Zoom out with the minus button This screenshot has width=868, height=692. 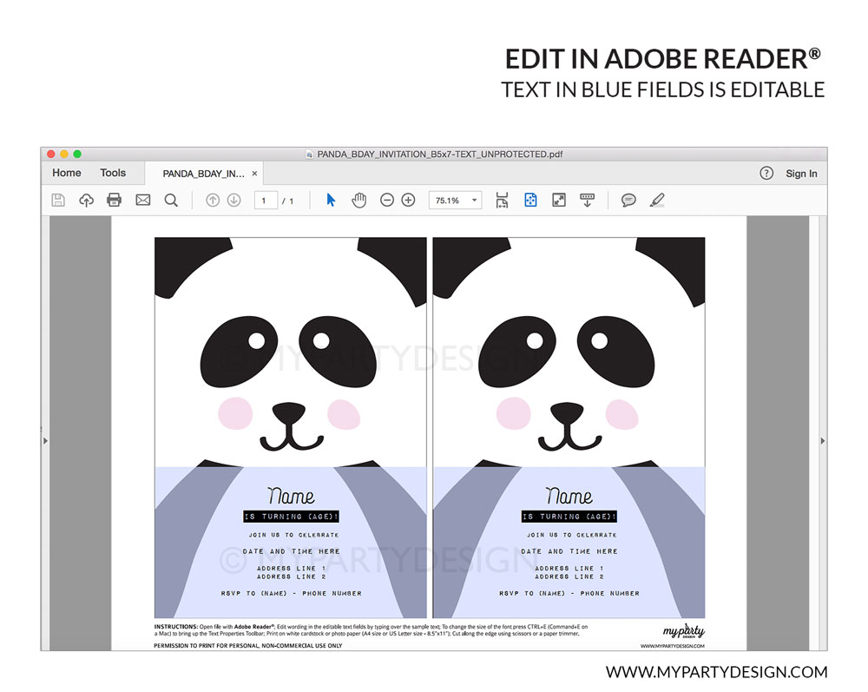[x=387, y=201]
